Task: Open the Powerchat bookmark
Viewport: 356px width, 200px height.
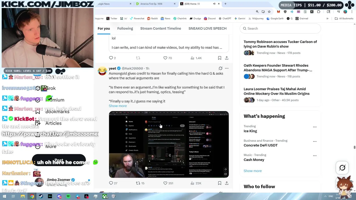Action: point(137,19)
